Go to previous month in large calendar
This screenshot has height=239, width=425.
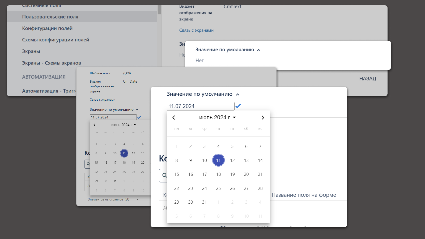pos(174,117)
